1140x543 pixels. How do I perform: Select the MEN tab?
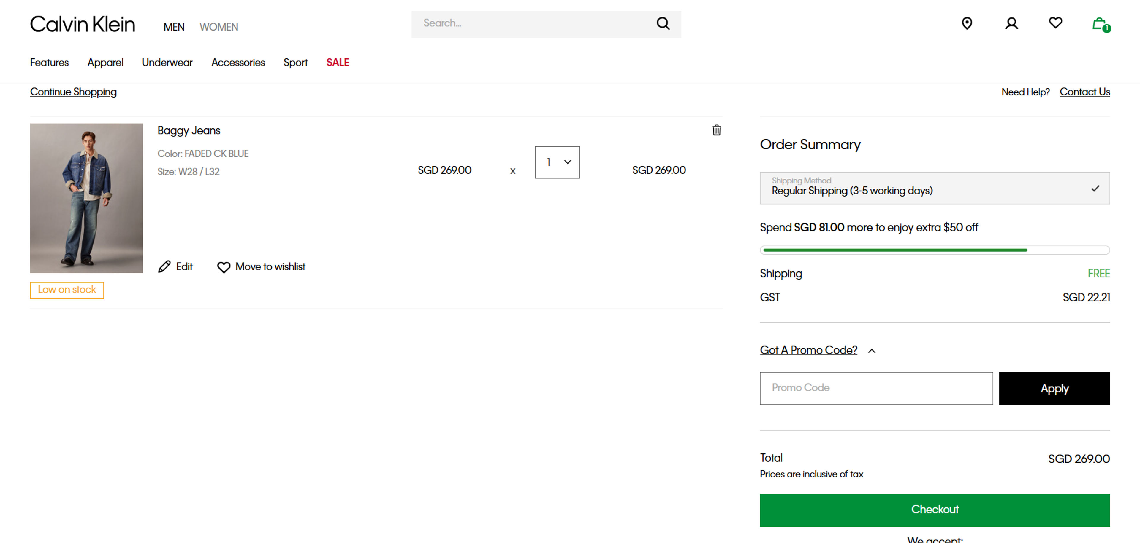174,27
